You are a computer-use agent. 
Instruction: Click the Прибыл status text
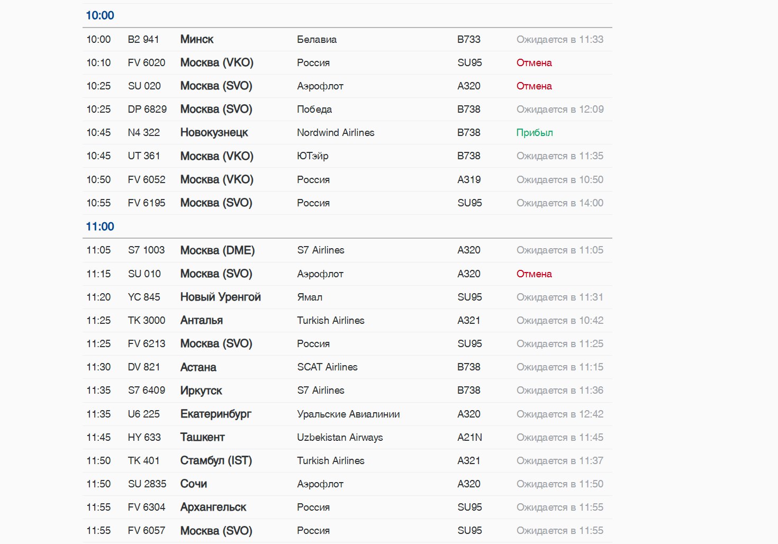pyautogui.click(x=535, y=132)
